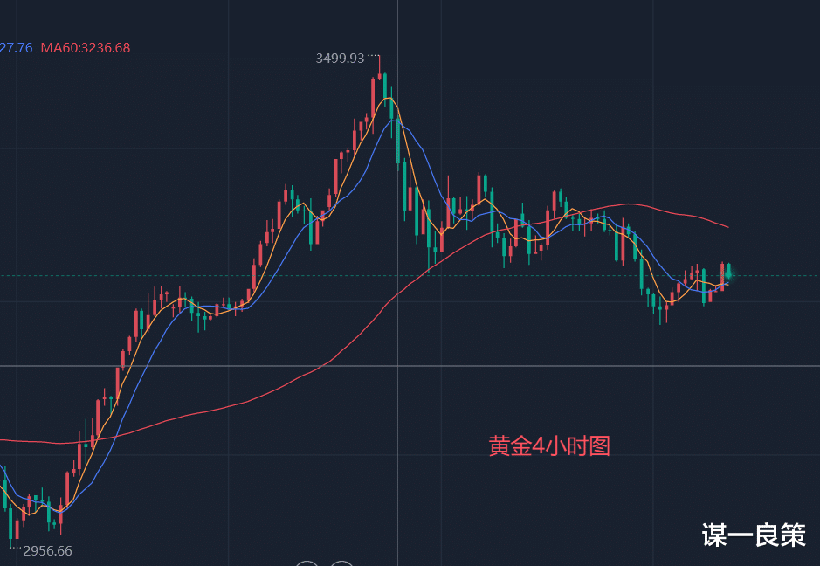
Task: Click the dotted marker beside 3499.93
Action: [x=374, y=56]
